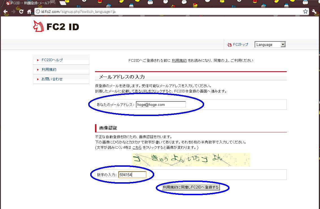Click the FC2トップ link
Viewport: 320px width, 209px height.
point(240,45)
